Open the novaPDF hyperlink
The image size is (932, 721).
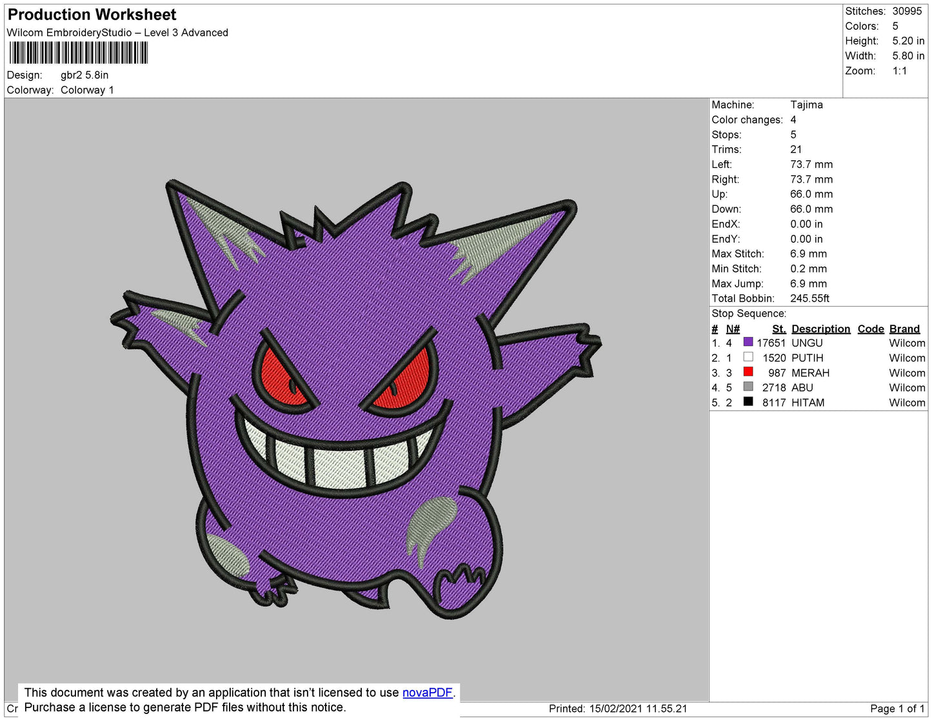428,693
